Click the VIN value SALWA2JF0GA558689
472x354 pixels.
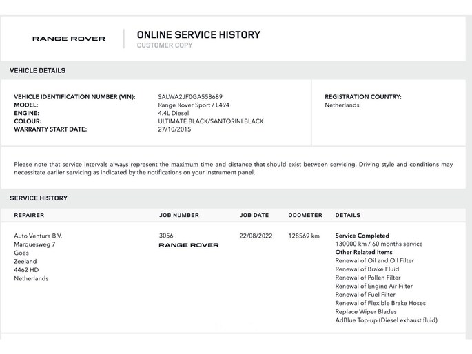coord(190,97)
